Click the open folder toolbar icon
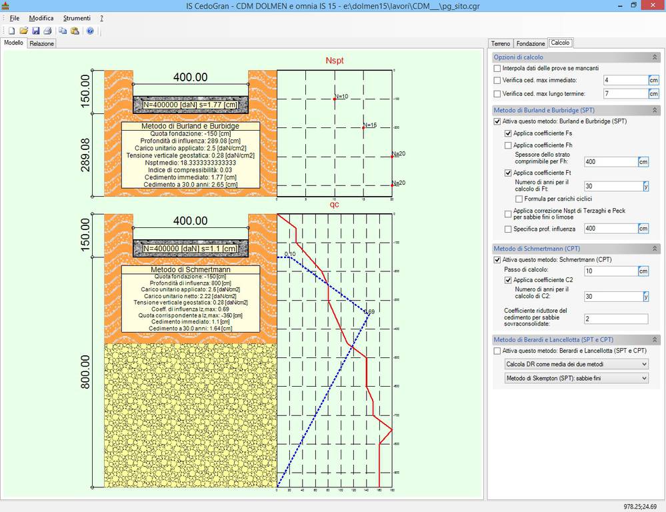This screenshot has width=666, height=512. click(24, 31)
